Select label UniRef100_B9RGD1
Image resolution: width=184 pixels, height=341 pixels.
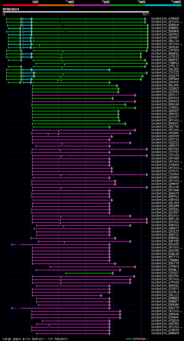pos(165,238)
